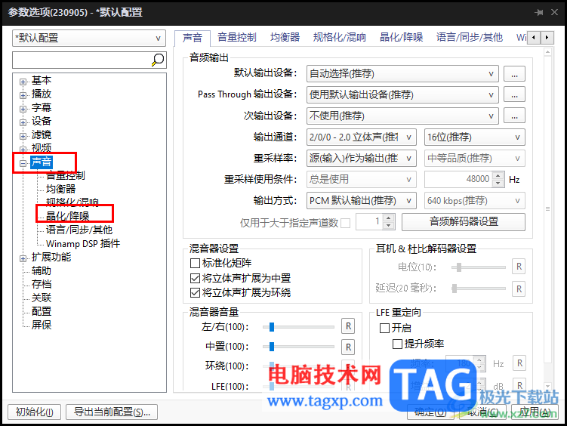Switch to the 均衡器 tab
The width and height of the screenshot is (567, 426).
click(285, 37)
